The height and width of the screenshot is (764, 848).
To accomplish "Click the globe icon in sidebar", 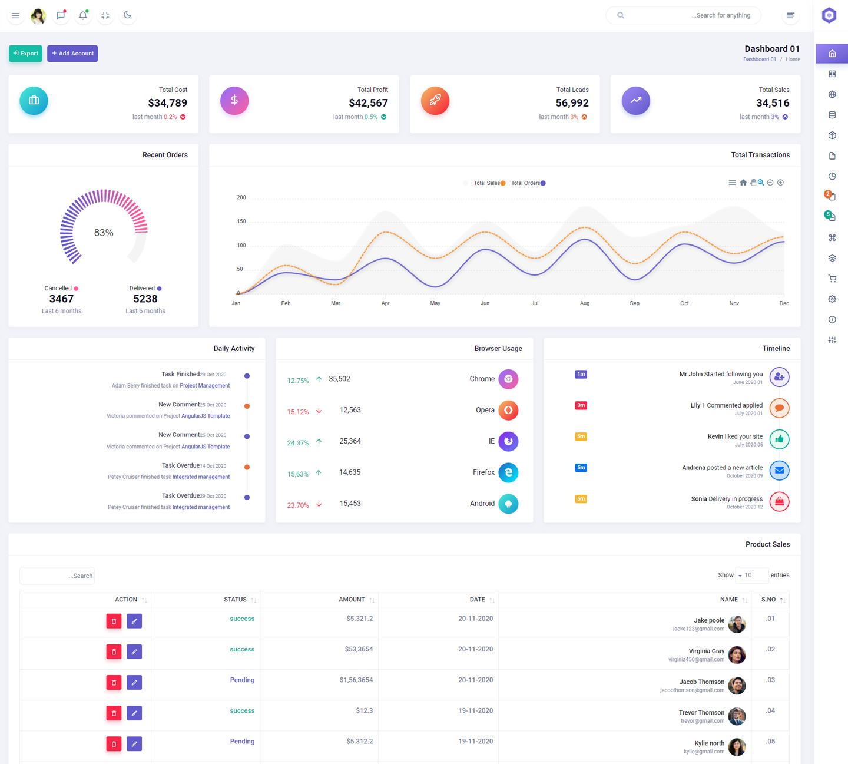I will pos(832,94).
